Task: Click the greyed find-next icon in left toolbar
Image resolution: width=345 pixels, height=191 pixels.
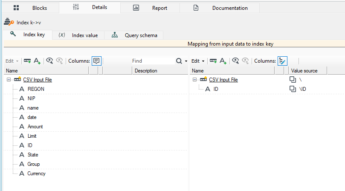Action: pos(59,61)
